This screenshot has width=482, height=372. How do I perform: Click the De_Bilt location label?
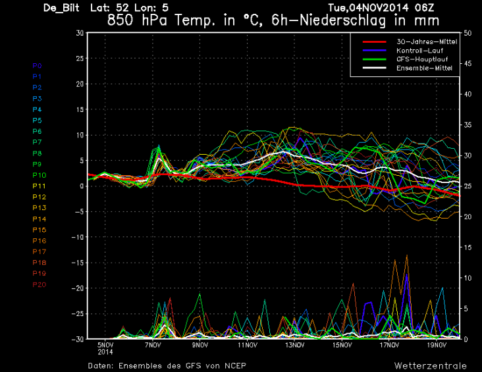click(58, 8)
